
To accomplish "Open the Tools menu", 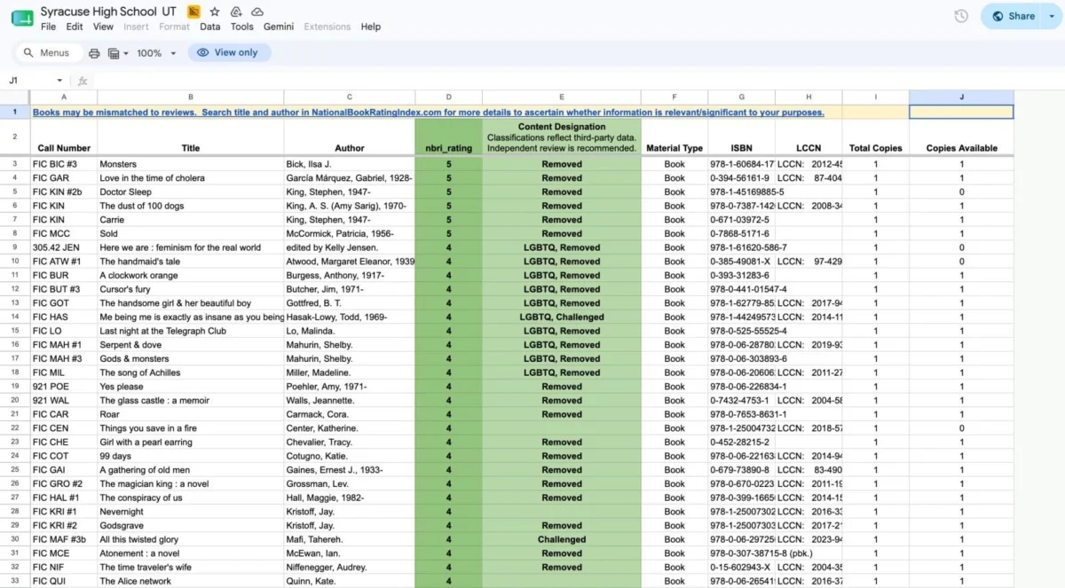I will tap(242, 27).
